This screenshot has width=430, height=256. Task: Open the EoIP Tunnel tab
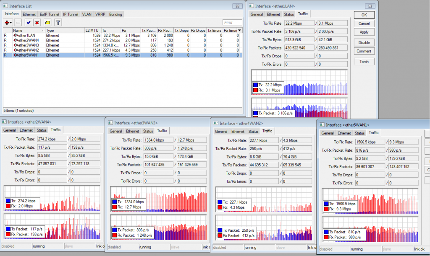point(50,14)
